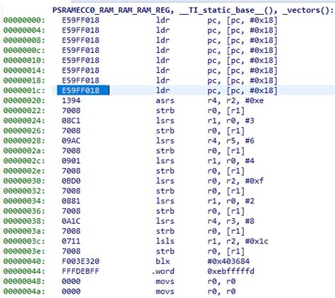The image size is (335, 298).
Task: Select opcode 0711
Action: coord(71,242)
